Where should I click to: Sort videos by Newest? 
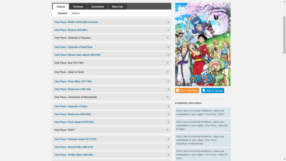(63, 13)
